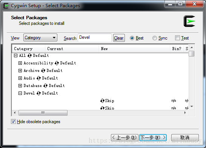Click the Default text beside Database
The image size is (206, 148).
click(x=57, y=86)
